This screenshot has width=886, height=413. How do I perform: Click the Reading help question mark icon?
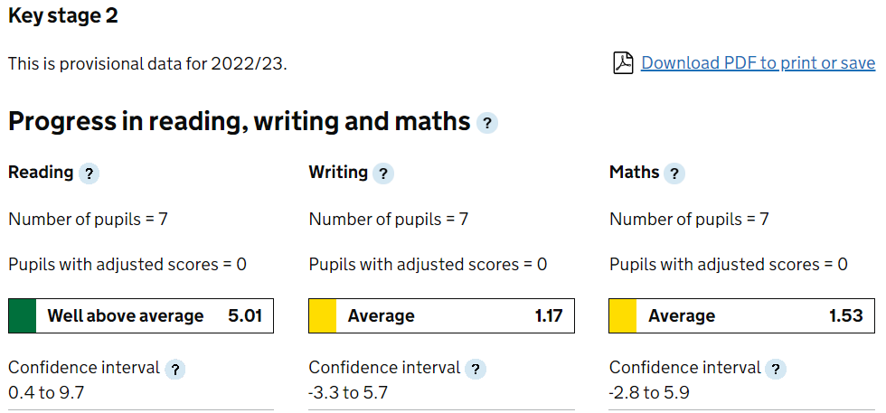point(89,174)
